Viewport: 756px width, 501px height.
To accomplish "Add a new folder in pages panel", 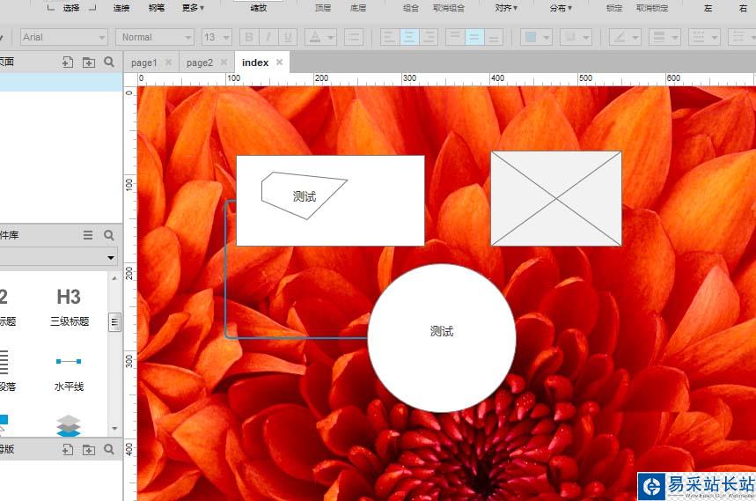I will pyautogui.click(x=89, y=62).
